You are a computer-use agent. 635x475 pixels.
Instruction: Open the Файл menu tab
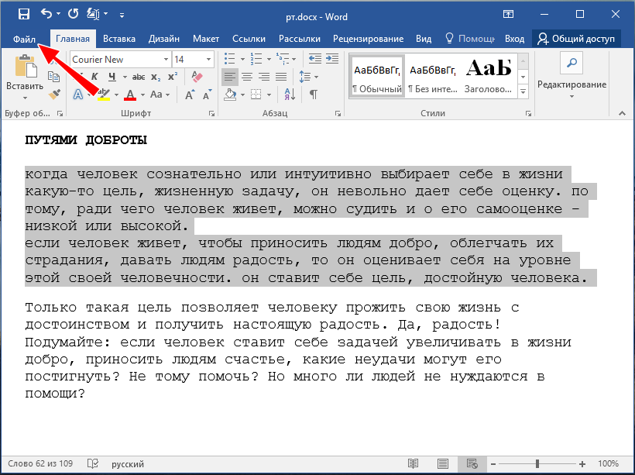(26, 39)
